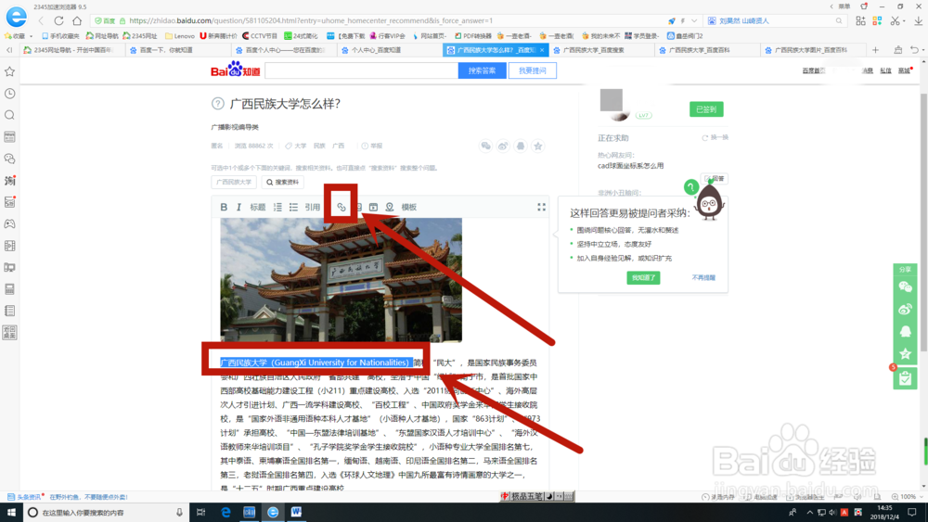Open the dropdown next to the scissors tool

[x=904, y=21]
